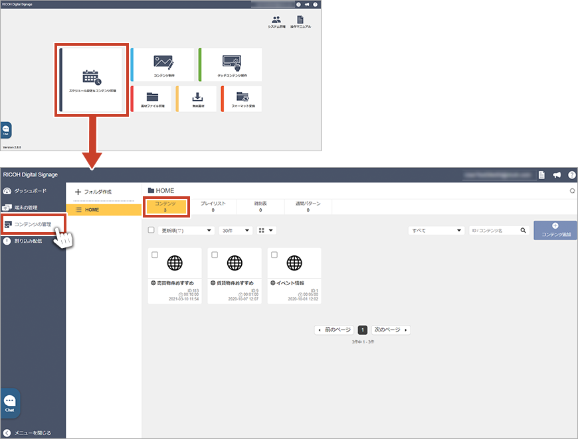Click the コンテンツ追加 add content button
The height and width of the screenshot is (439, 578).
click(x=555, y=230)
